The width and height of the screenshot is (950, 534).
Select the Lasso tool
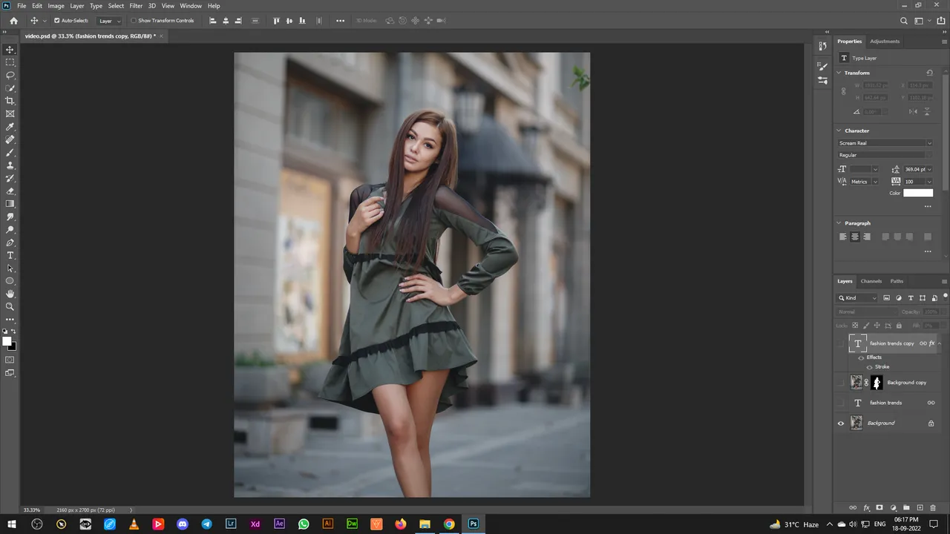click(10, 76)
